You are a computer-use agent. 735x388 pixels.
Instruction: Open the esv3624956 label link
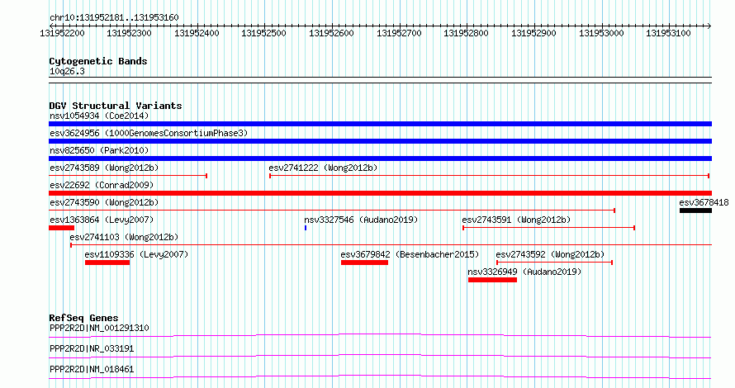tap(149, 133)
